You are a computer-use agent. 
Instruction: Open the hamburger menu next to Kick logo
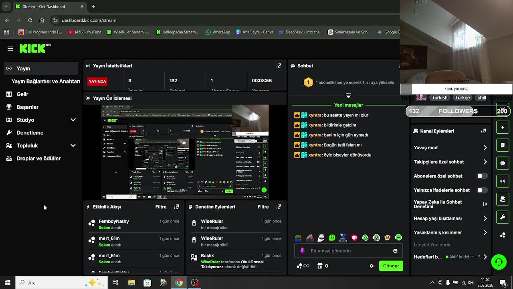click(x=10, y=49)
